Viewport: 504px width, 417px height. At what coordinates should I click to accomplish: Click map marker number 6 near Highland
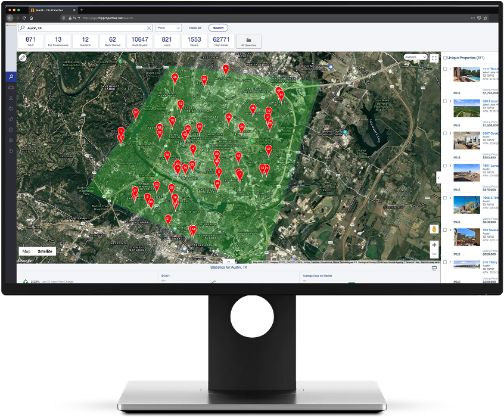(226, 69)
